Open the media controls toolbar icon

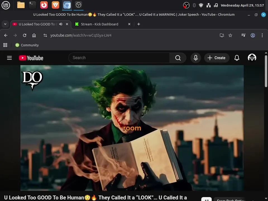click(243, 35)
